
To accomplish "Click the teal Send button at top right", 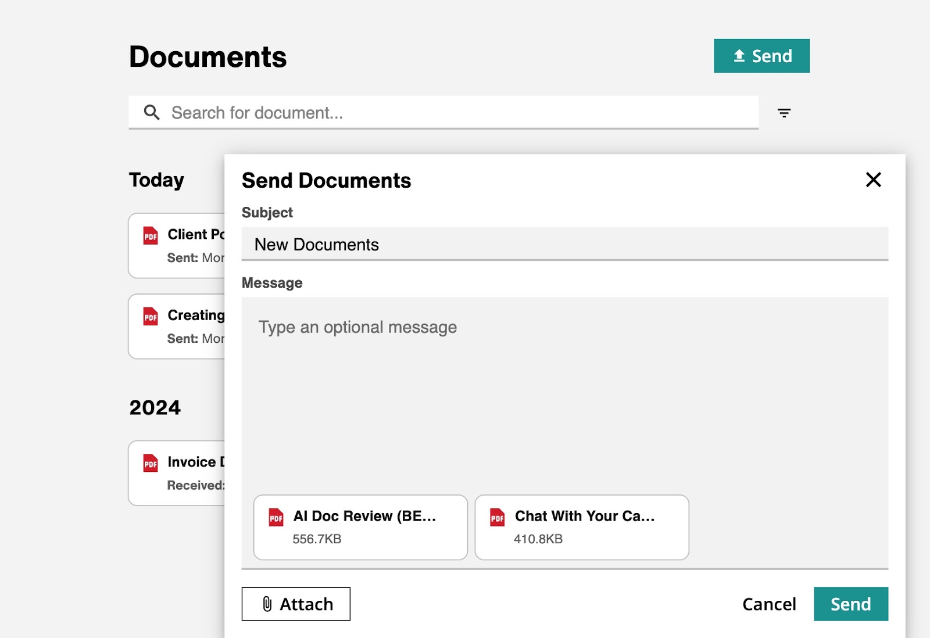I will tap(761, 55).
